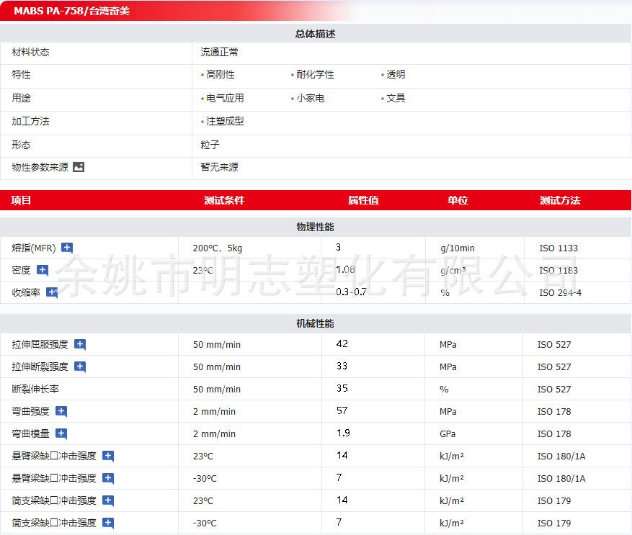This screenshot has width=632, height=535.
Task: Open the 高刚性 property link
Action: pos(221,74)
